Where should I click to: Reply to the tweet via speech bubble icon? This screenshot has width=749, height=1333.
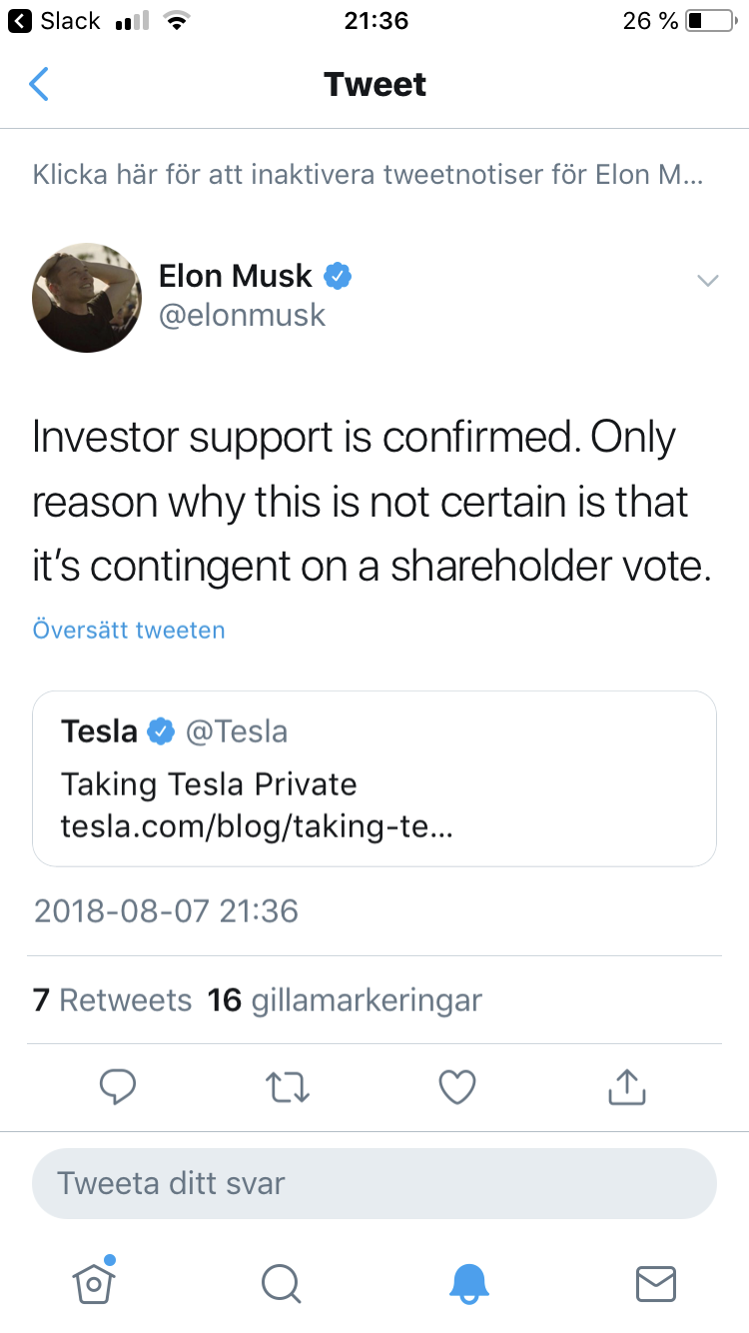[x=118, y=1087]
